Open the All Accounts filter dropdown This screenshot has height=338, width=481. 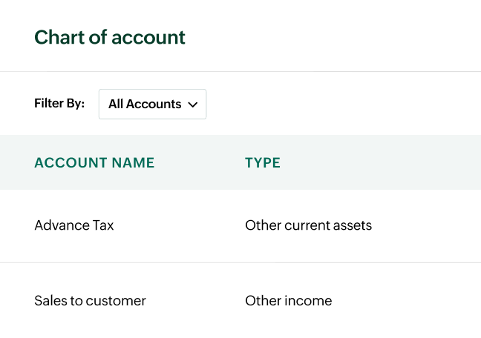[x=152, y=105]
